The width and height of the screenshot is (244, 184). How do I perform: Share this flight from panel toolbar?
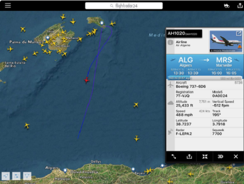click(x=189, y=157)
